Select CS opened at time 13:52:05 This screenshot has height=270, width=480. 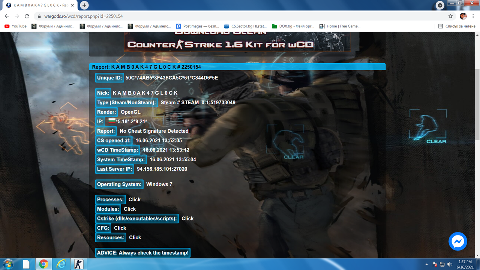[159, 141]
